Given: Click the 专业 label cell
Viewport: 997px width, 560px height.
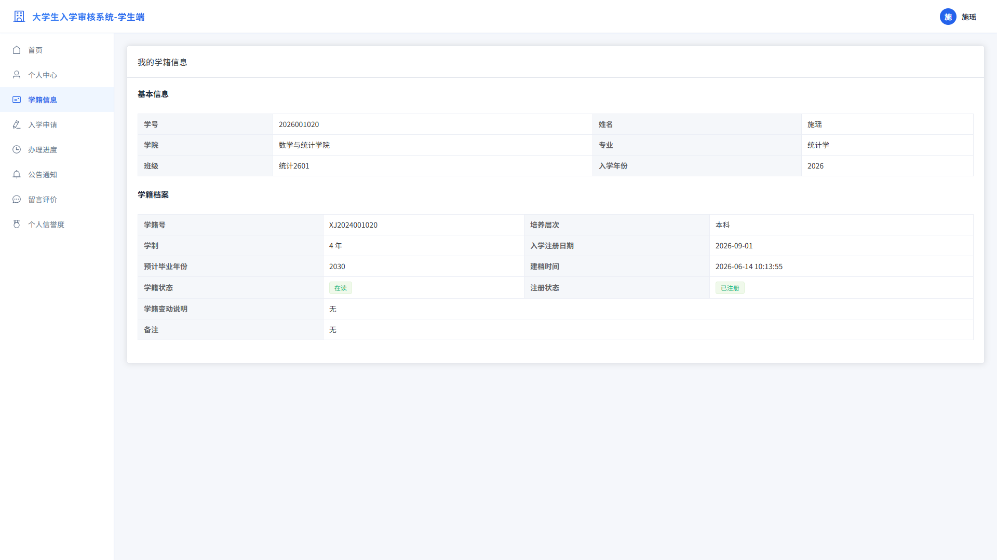Looking at the screenshot, I should click(697, 145).
